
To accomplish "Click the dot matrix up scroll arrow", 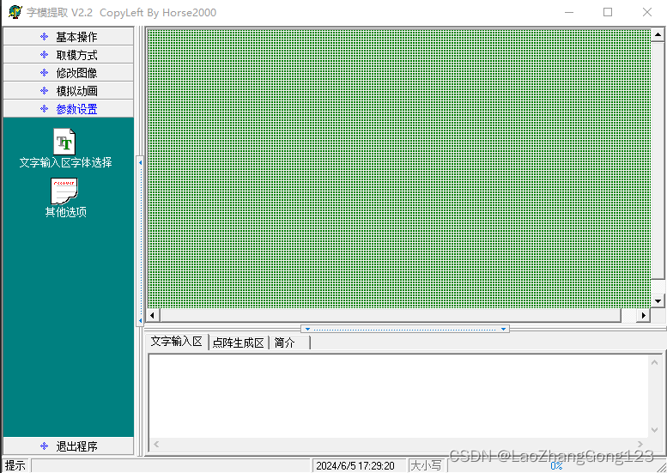I will [658, 35].
